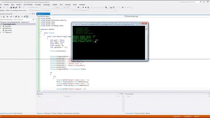Open the Main(string[] args) member dropdown
Viewport: 210px width, 118px height.
[167, 16]
